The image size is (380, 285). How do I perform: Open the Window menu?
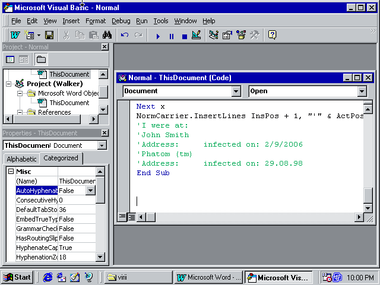(185, 21)
